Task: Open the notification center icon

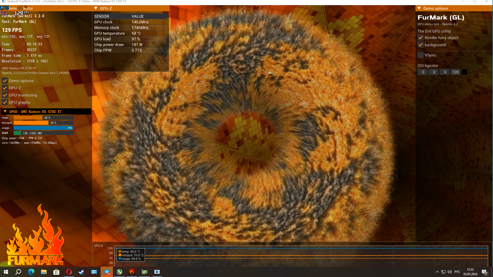Action: point(485,272)
